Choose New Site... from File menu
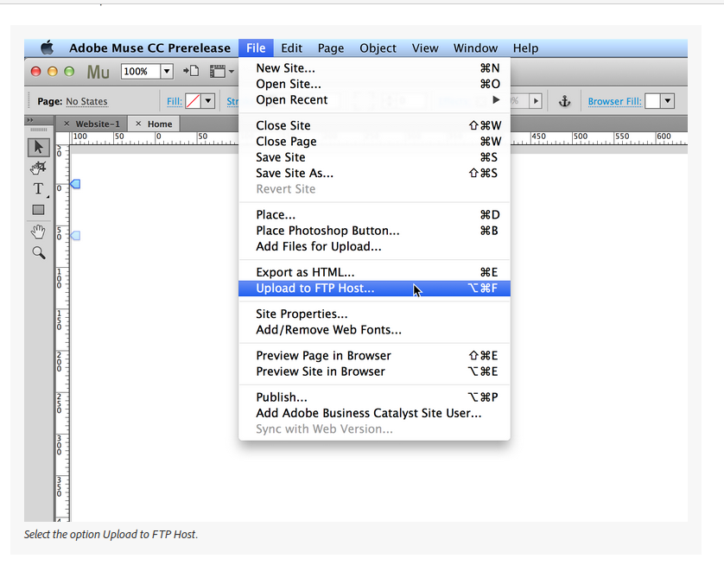 (374, 68)
